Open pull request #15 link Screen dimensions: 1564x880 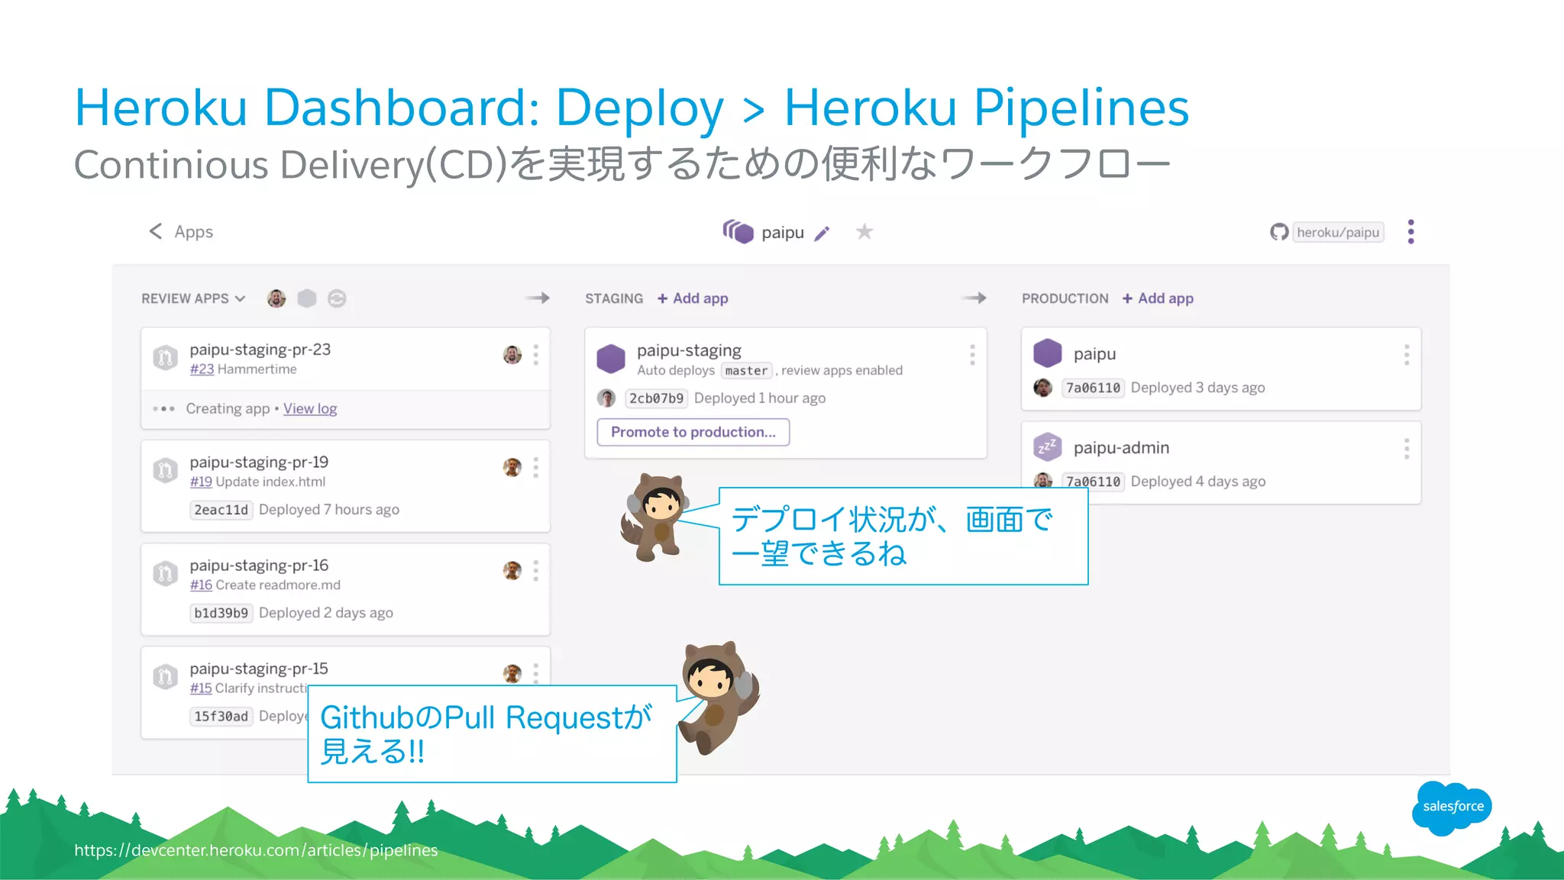(x=201, y=688)
